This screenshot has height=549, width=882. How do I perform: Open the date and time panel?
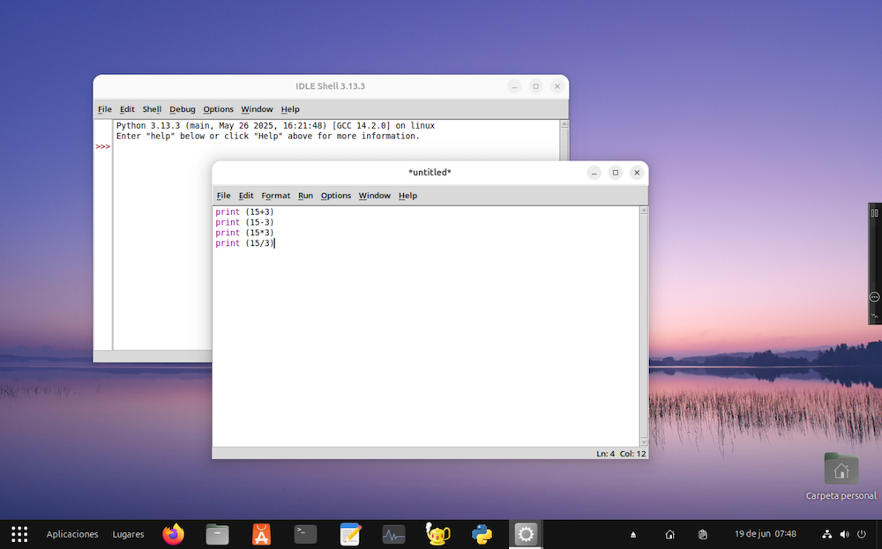pos(765,534)
